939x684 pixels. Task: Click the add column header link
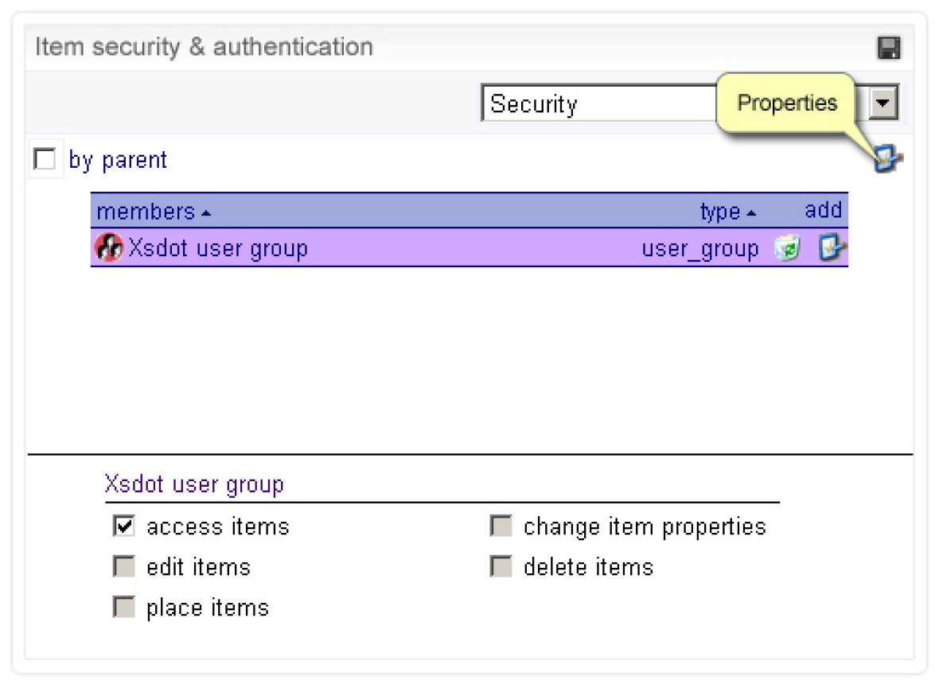pyautogui.click(x=823, y=210)
